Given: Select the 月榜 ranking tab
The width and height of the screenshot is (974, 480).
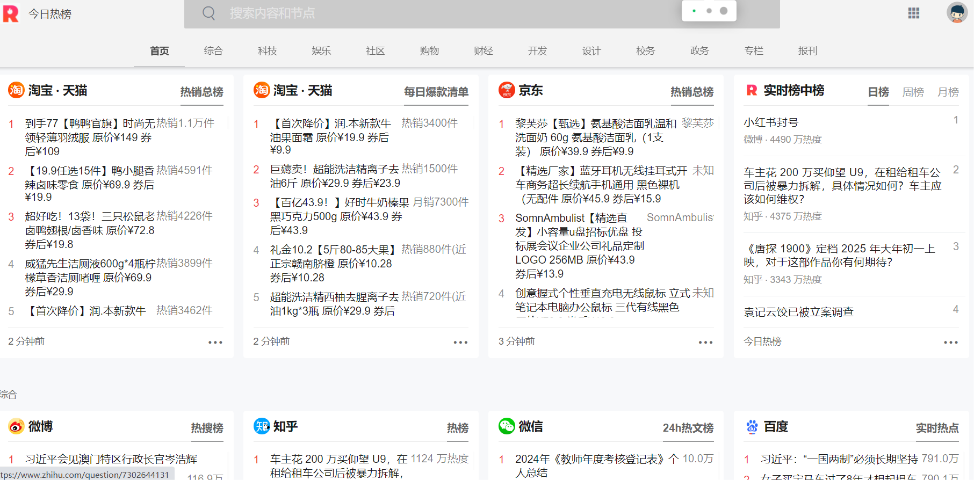Looking at the screenshot, I should coord(948,92).
